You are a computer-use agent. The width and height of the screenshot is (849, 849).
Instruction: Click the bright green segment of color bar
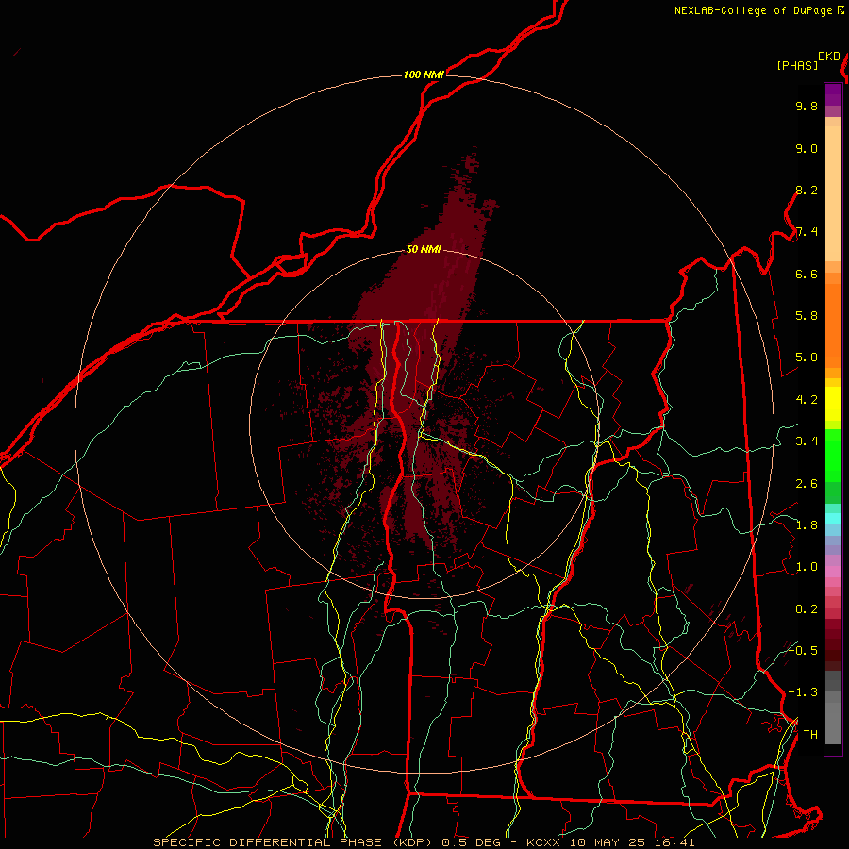coord(833,455)
